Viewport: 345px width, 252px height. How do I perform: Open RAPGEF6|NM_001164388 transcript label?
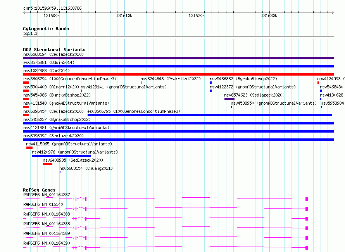(x=47, y=214)
